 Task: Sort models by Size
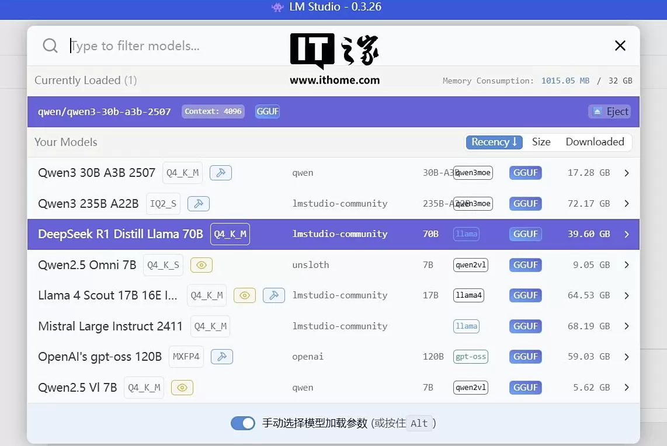click(541, 142)
